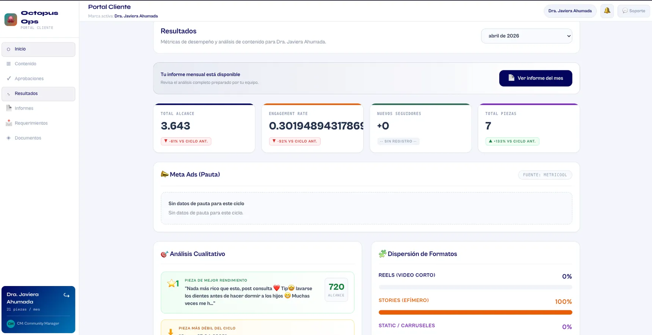This screenshot has height=335, width=652.
Task: Click the Octopus Ops logo icon
Action: [11, 19]
